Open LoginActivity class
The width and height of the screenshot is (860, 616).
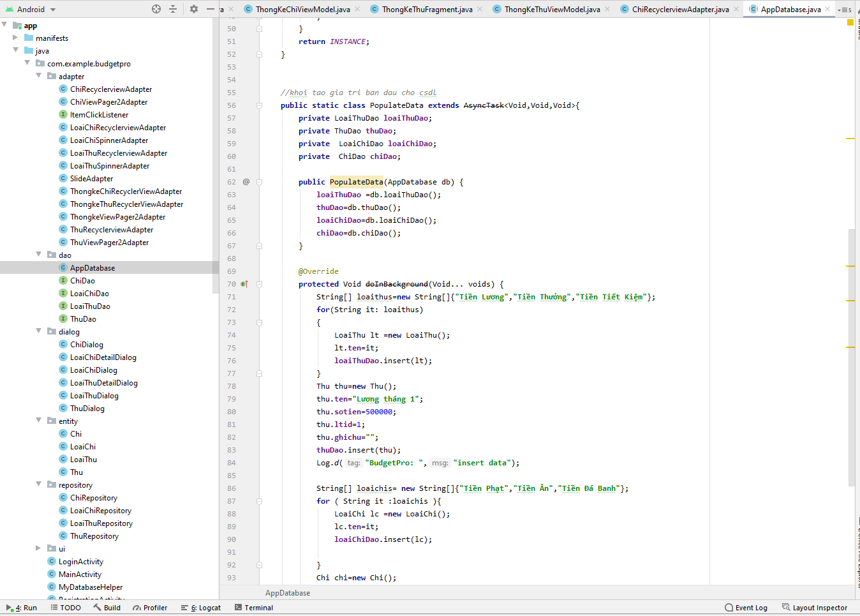(80, 561)
